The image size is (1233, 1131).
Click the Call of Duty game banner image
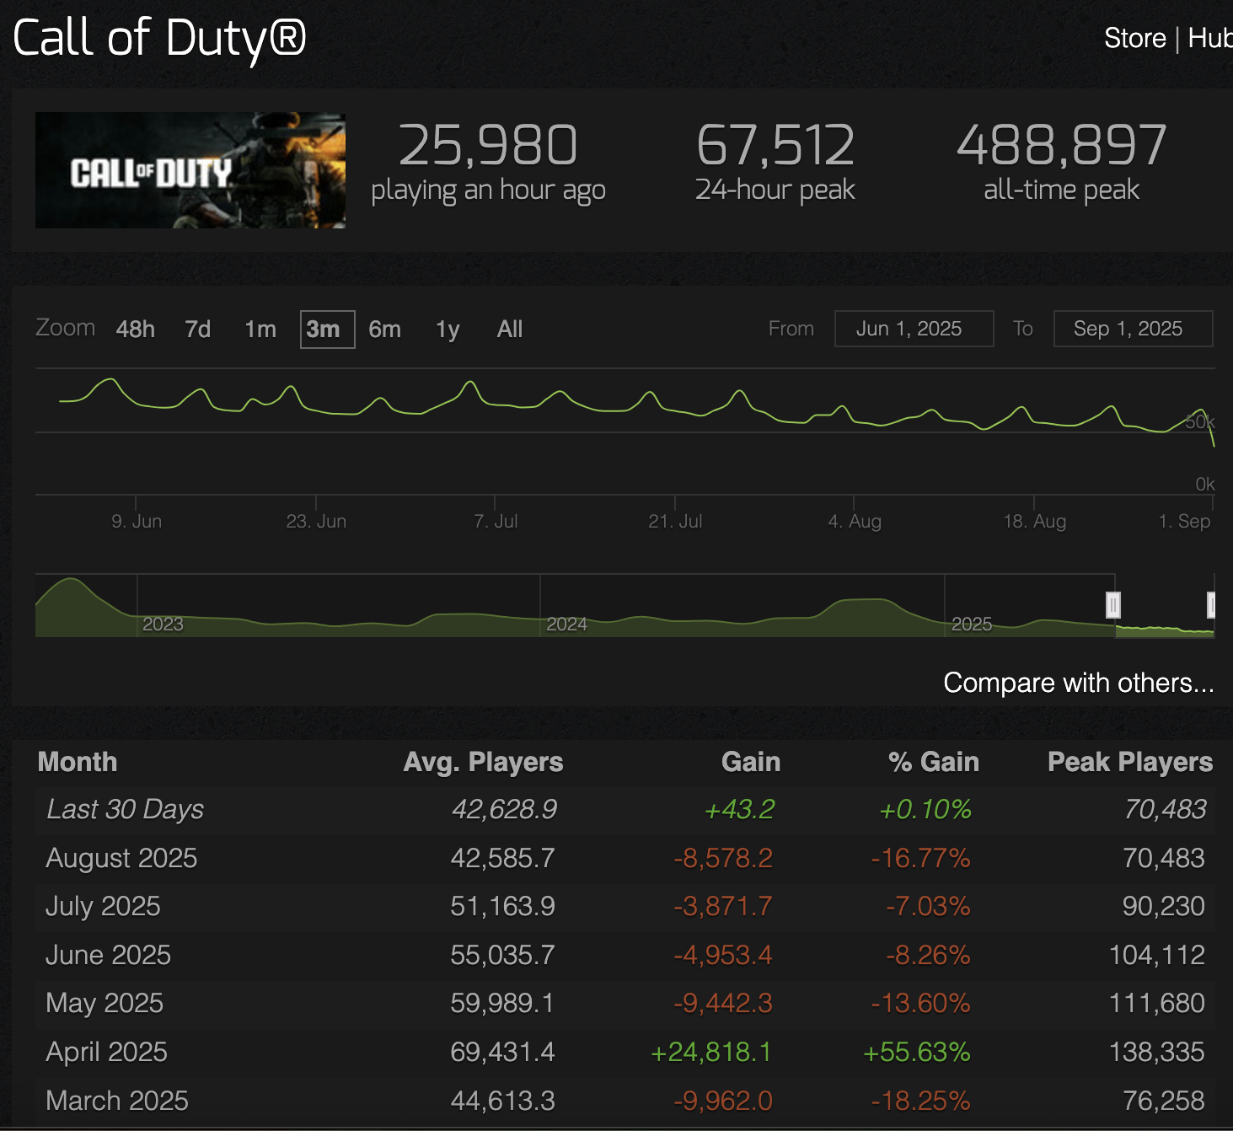pos(190,170)
